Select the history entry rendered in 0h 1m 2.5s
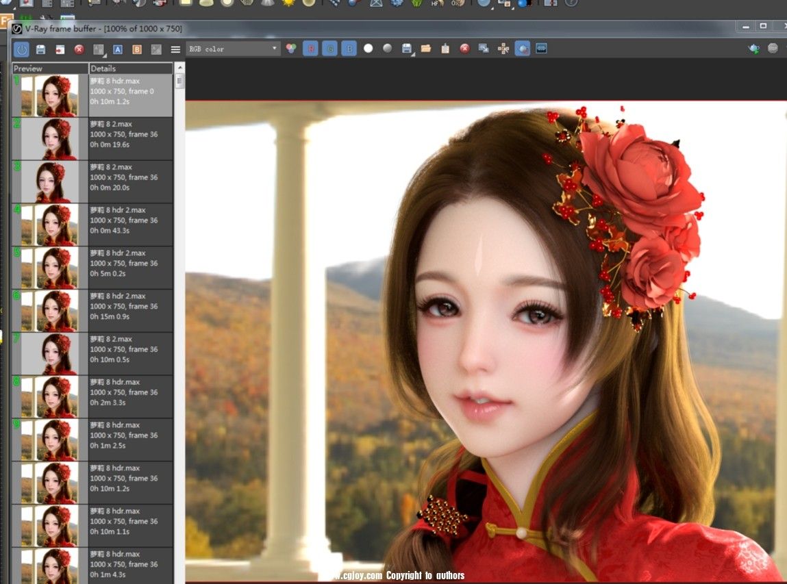Screen dimensions: 787x584 click(x=92, y=440)
